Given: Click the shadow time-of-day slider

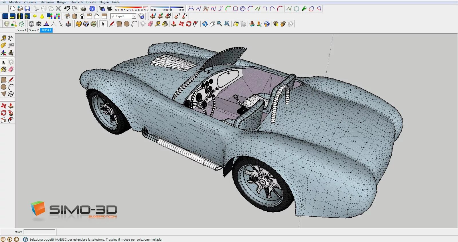Looking at the screenshot, I should click(167, 8).
